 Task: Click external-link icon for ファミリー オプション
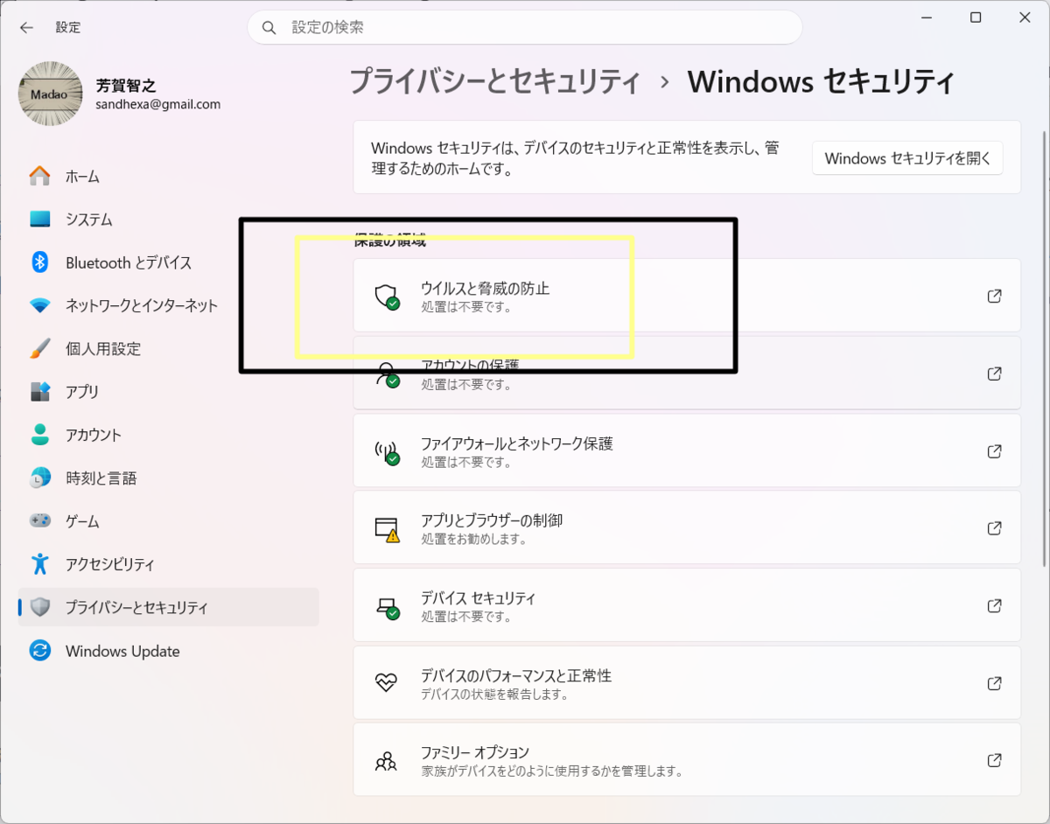(x=994, y=759)
